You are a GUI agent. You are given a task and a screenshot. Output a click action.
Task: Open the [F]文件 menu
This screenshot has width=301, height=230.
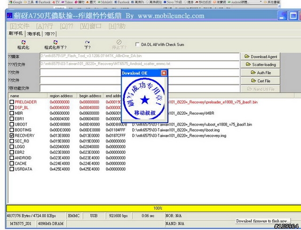[x=20, y=26]
